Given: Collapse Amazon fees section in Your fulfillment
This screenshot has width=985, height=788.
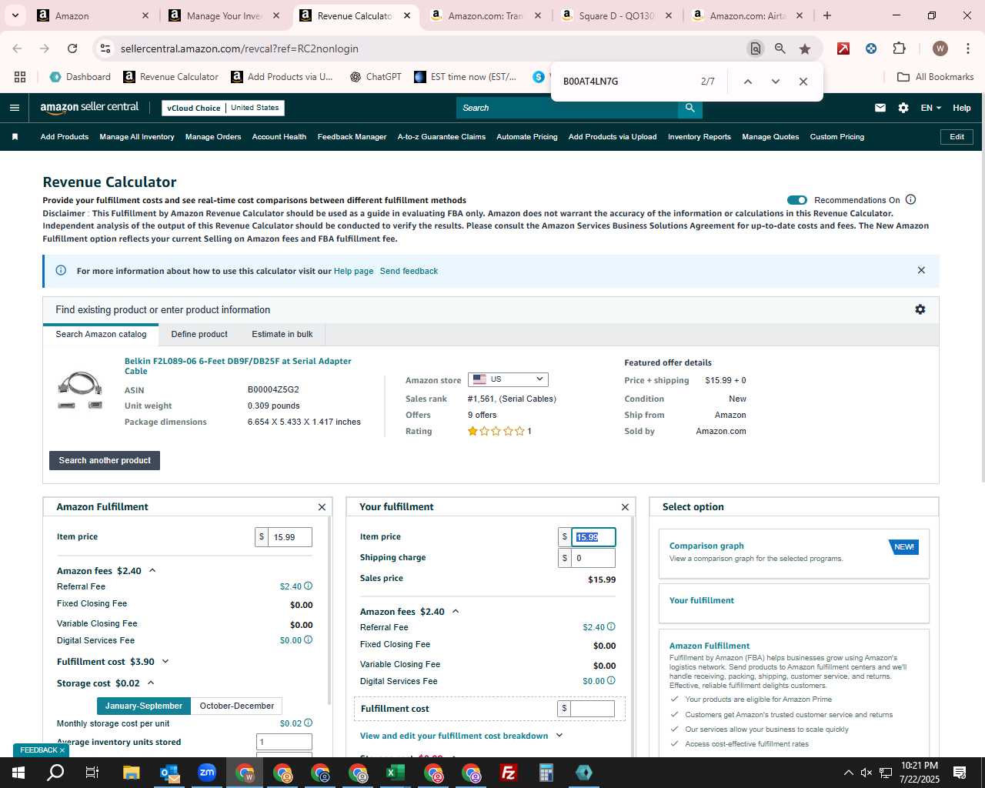Looking at the screenshot, I should pos(456,612).
